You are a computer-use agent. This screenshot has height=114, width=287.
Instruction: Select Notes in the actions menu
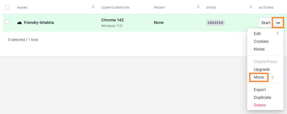[x=259, y=49]
